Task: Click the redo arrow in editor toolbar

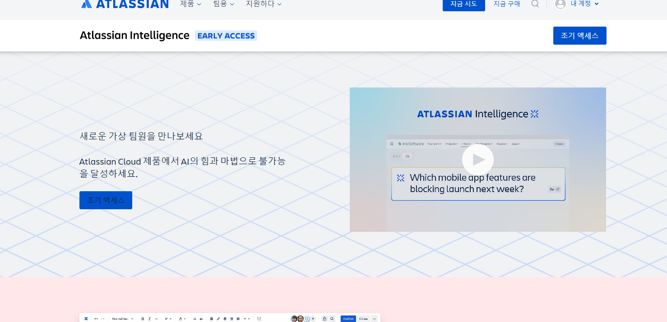Action: (102, 319)
